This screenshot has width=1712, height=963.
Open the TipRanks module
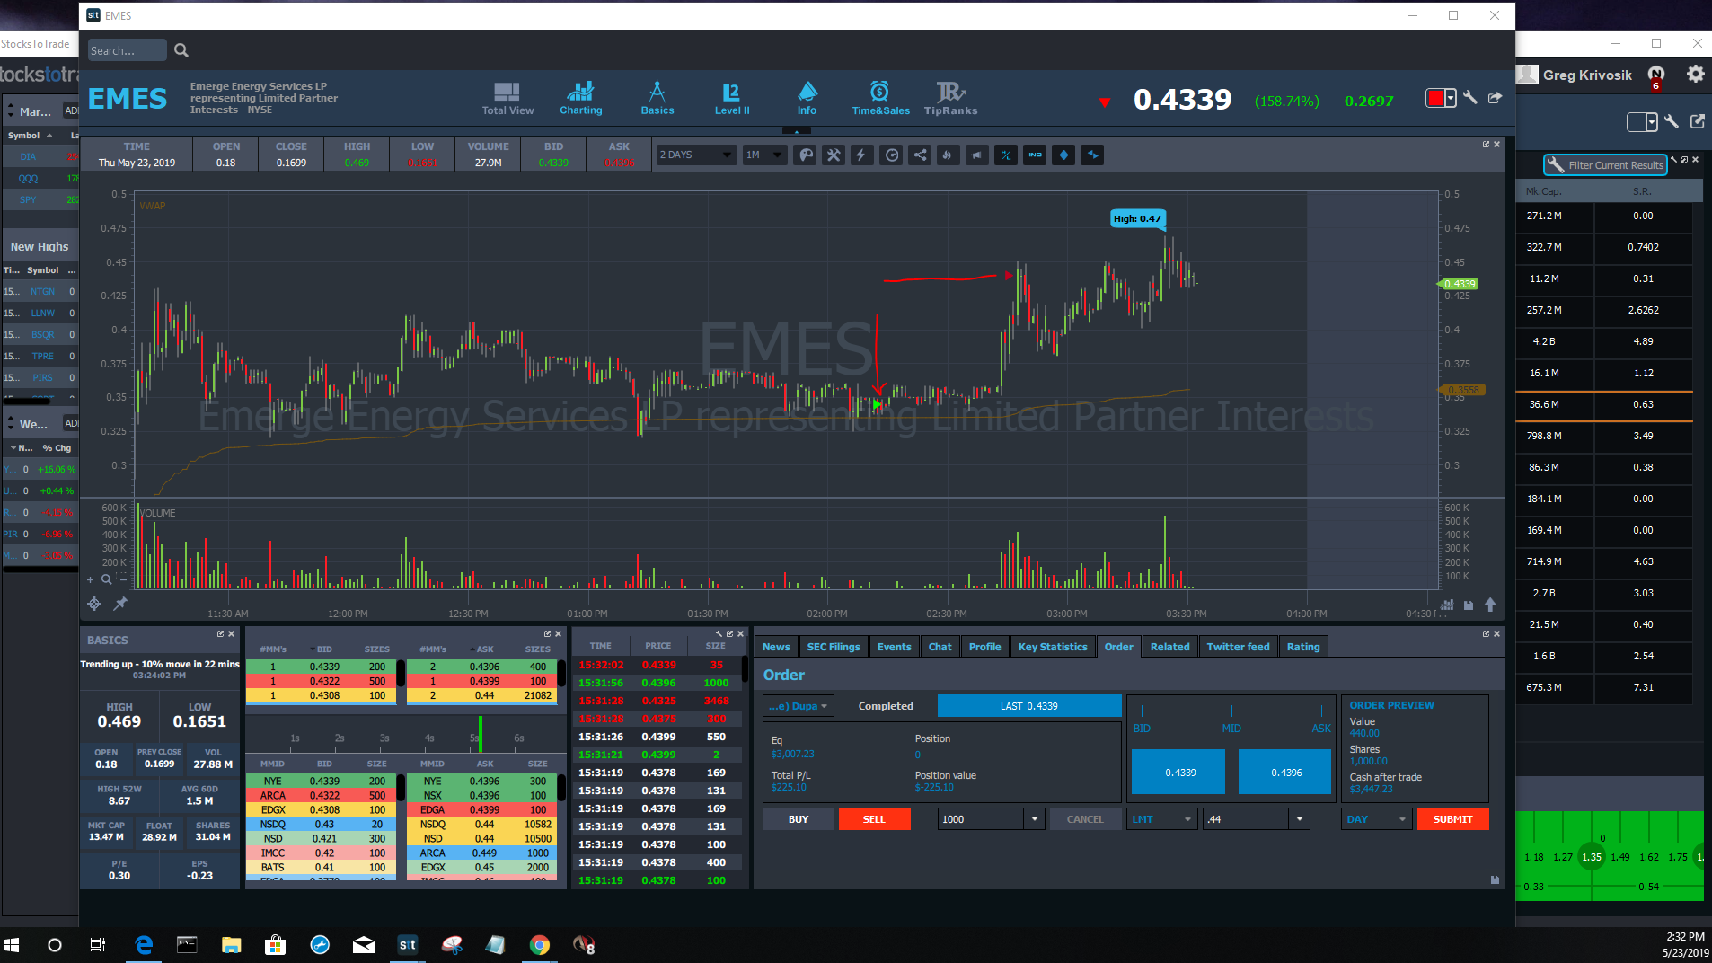coord(950,98)
